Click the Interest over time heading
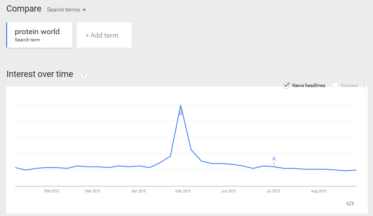The width and height of the screenshot is (373, 216). (x=40, y=74)
